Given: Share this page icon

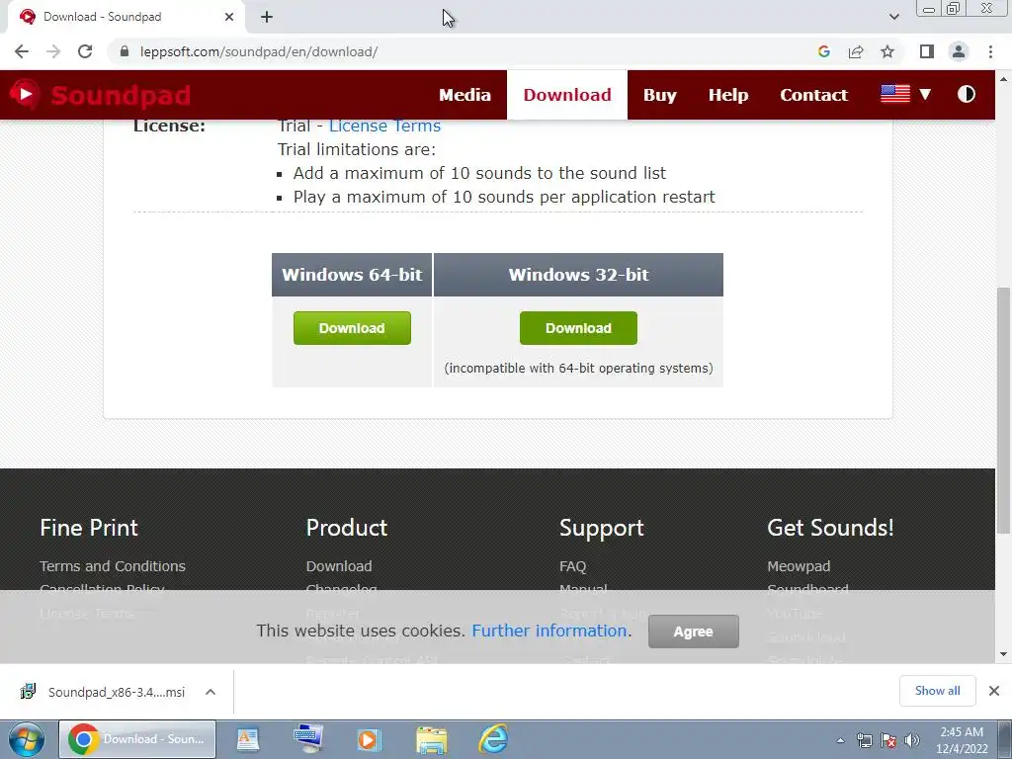Looking at the screenshot, I should click(856, 51).
